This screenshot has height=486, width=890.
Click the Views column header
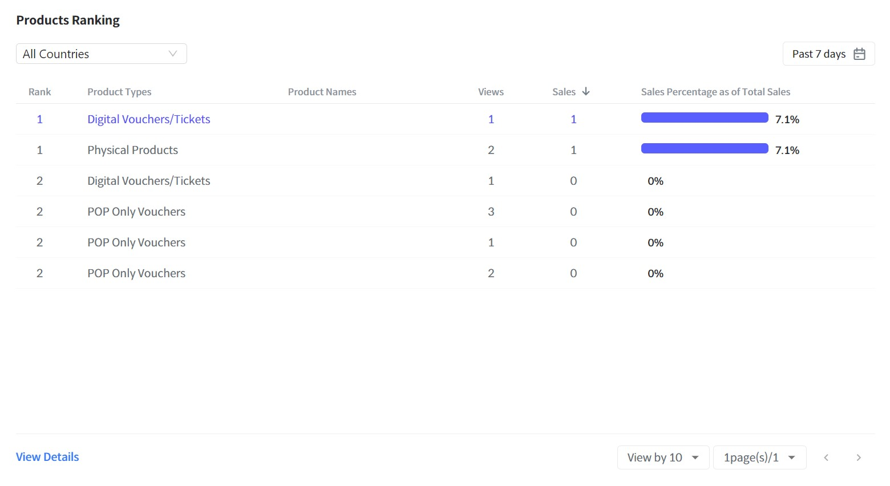[491, 92]
